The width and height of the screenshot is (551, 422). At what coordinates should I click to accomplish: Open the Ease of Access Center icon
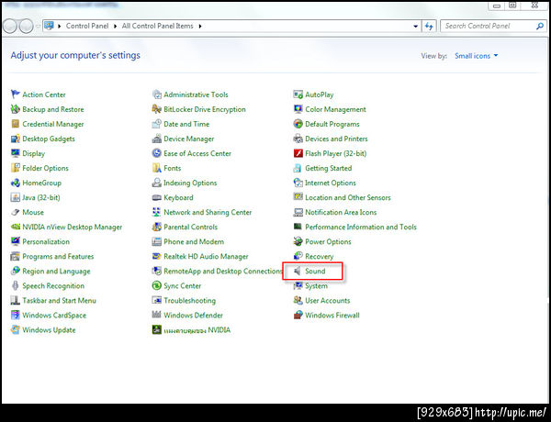156,153
